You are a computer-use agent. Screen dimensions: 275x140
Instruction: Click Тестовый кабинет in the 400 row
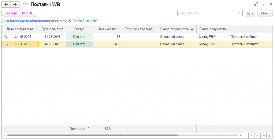tap(244, 44)
